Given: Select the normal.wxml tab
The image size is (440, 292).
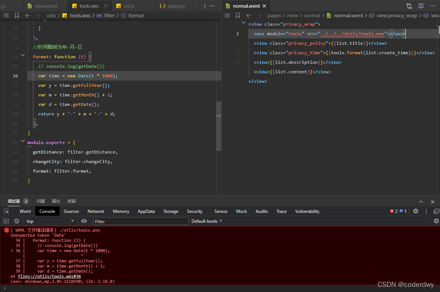Looking at the screenshot, I should (246, 6).
